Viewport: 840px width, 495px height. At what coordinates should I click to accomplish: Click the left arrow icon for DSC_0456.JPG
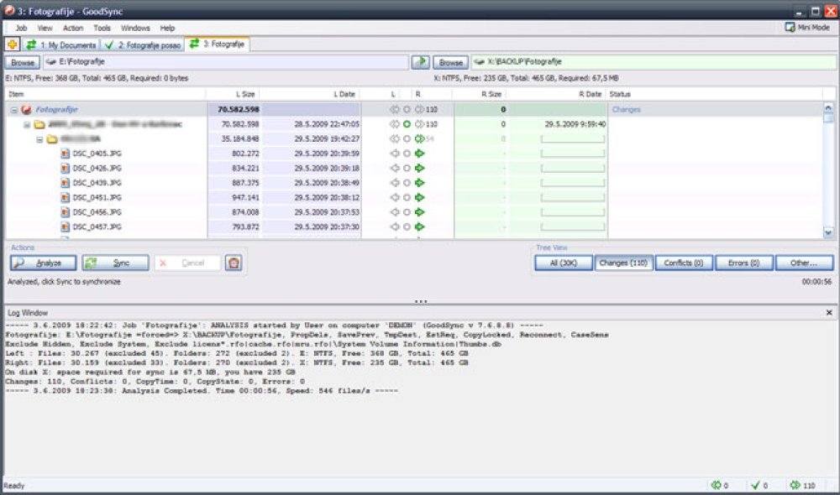[x=395, y=212]
